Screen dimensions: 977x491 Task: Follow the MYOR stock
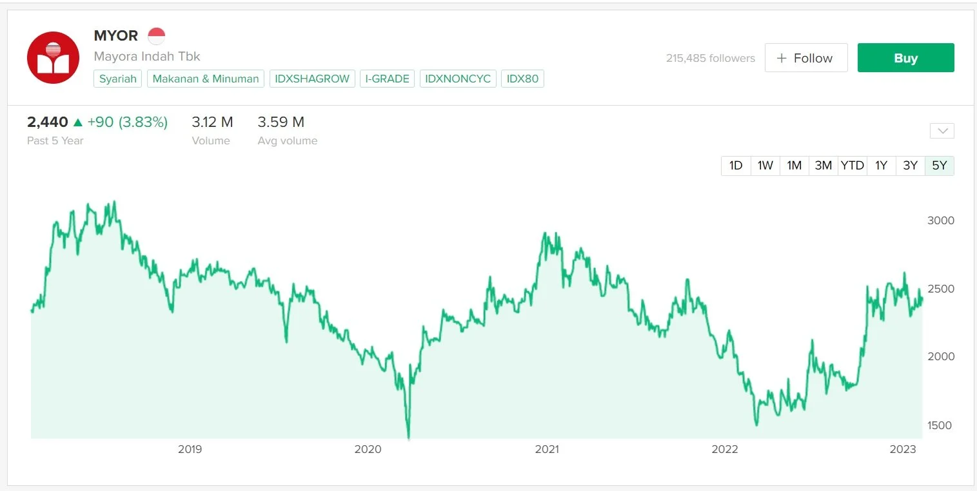pyautogui.click(x=806, y=58)
